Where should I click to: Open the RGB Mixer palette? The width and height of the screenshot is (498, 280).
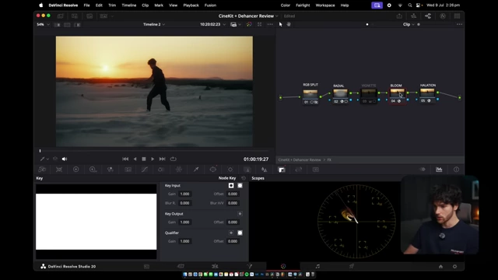pyautogui.click(x=110, y=170)
